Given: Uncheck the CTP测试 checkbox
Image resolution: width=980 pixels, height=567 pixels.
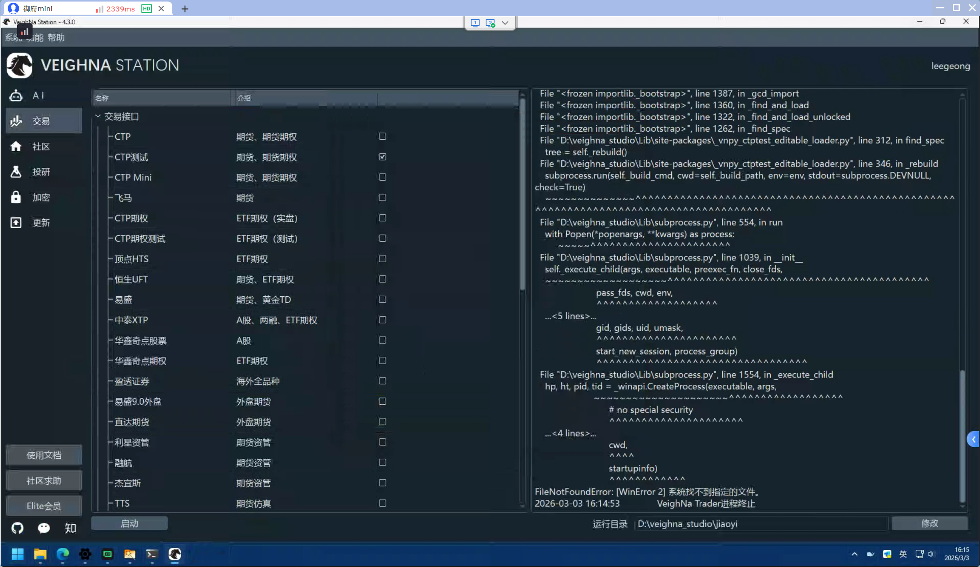Looking at the screenshot, I should click(x=382, y=157).
